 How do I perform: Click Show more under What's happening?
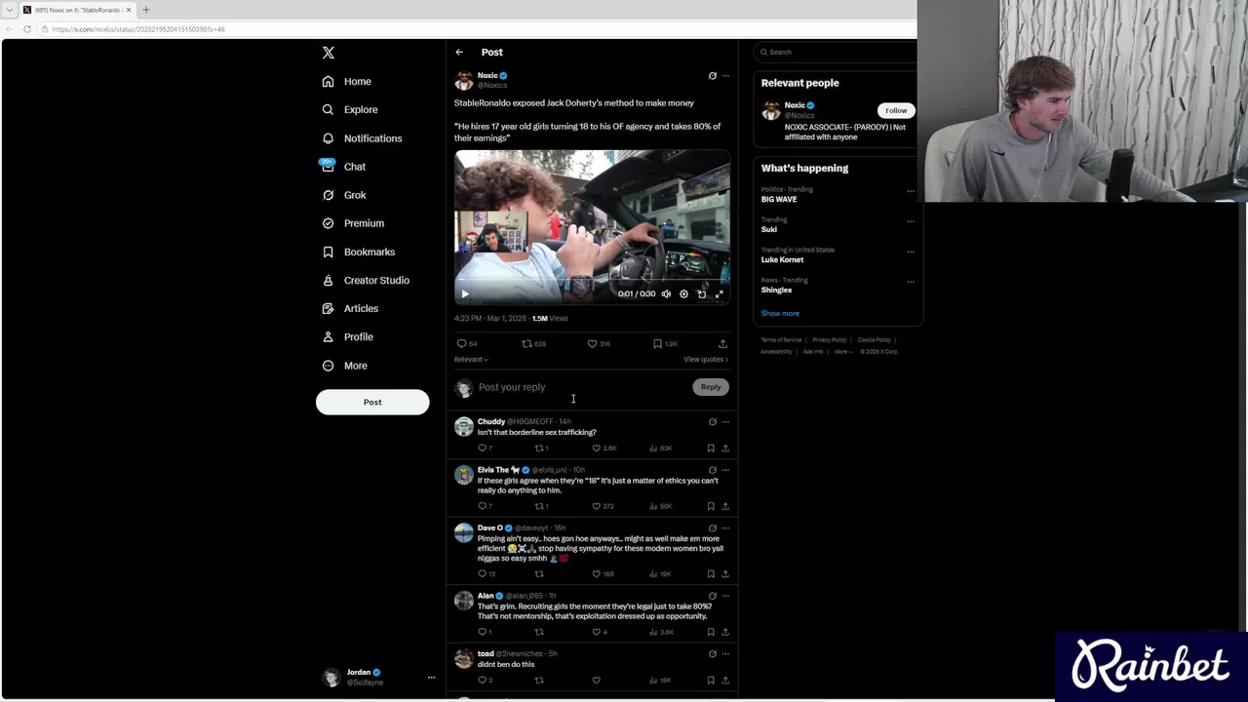click(780, 314)
